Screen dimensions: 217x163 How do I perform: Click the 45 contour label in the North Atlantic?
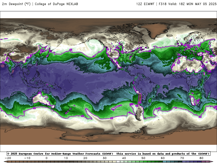(150, 51)
